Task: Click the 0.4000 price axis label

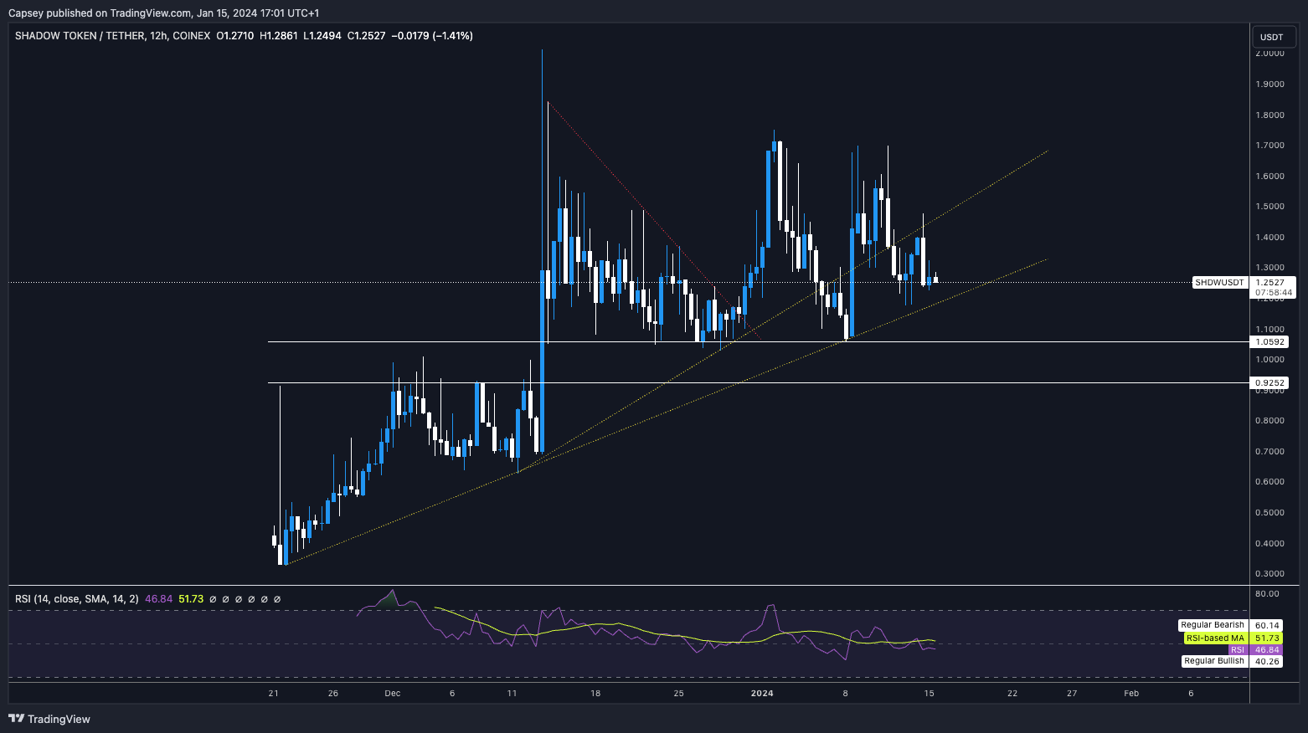Action: [x=1270, y=544]
